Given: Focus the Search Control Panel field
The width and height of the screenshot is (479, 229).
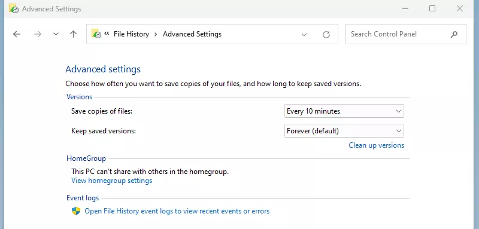Looking at the screenshot, I should click(x=406, y=34).
